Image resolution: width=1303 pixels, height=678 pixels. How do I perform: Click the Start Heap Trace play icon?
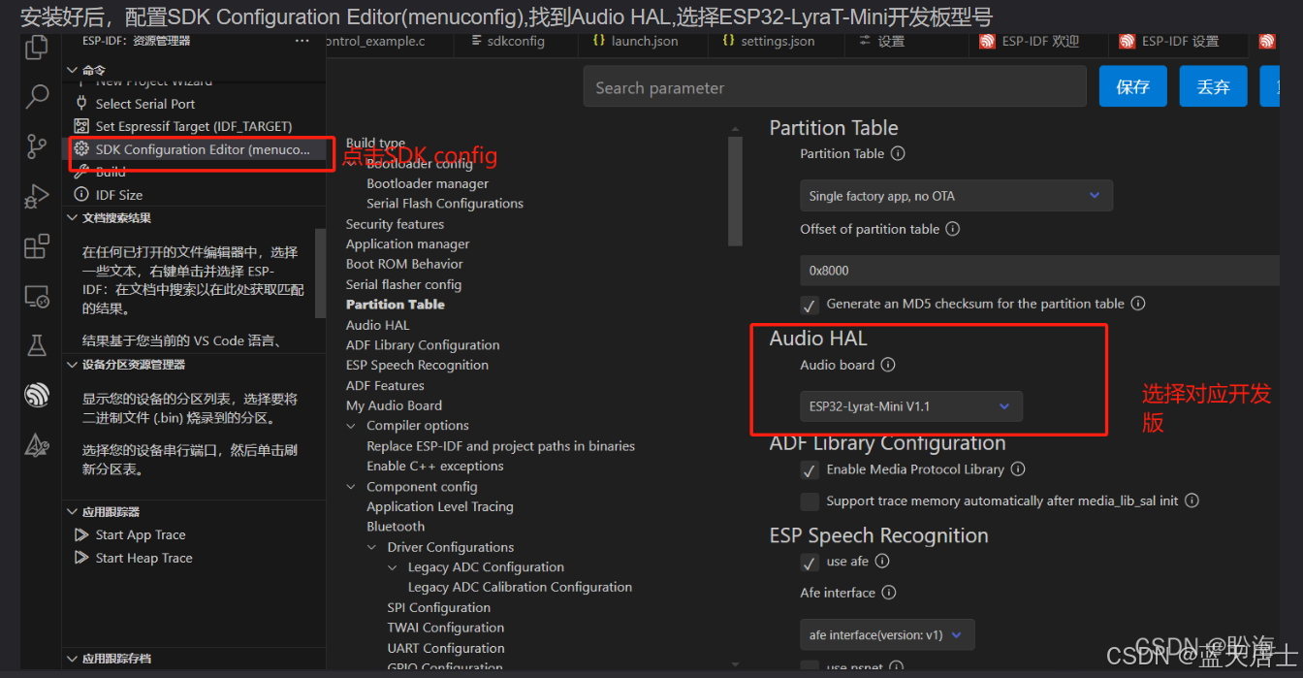coord(81,559)
